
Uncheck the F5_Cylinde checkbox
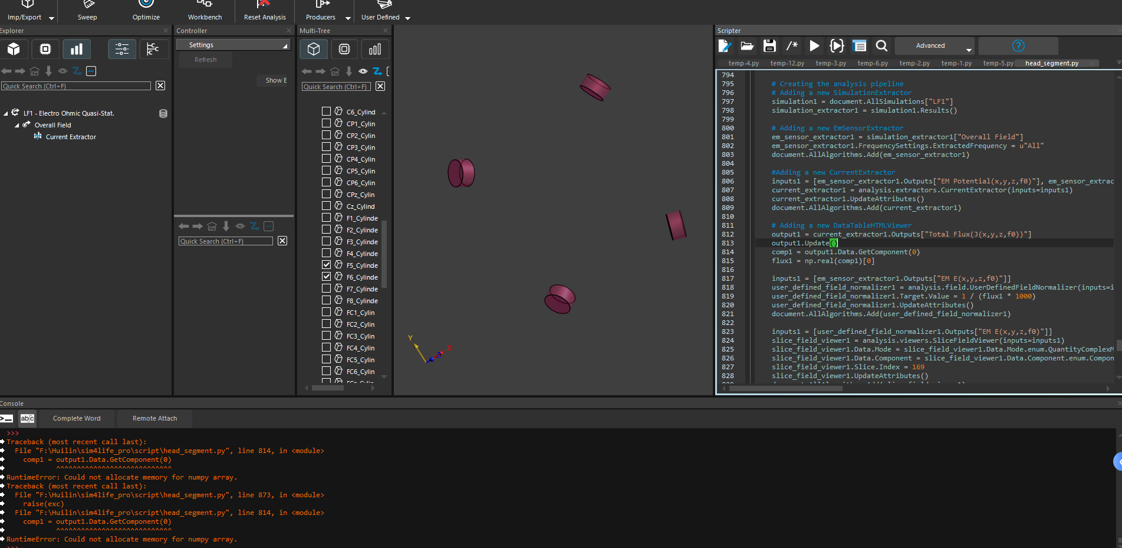coord(326,265)
